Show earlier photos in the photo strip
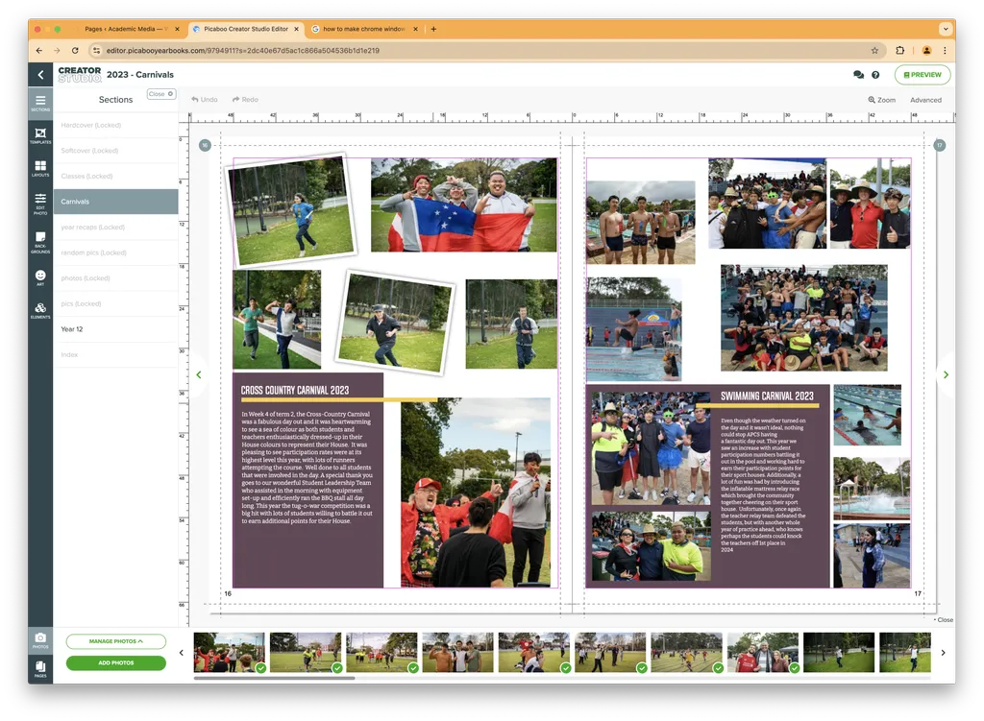This screenshot has width=984, height=721. pos(182,653)
